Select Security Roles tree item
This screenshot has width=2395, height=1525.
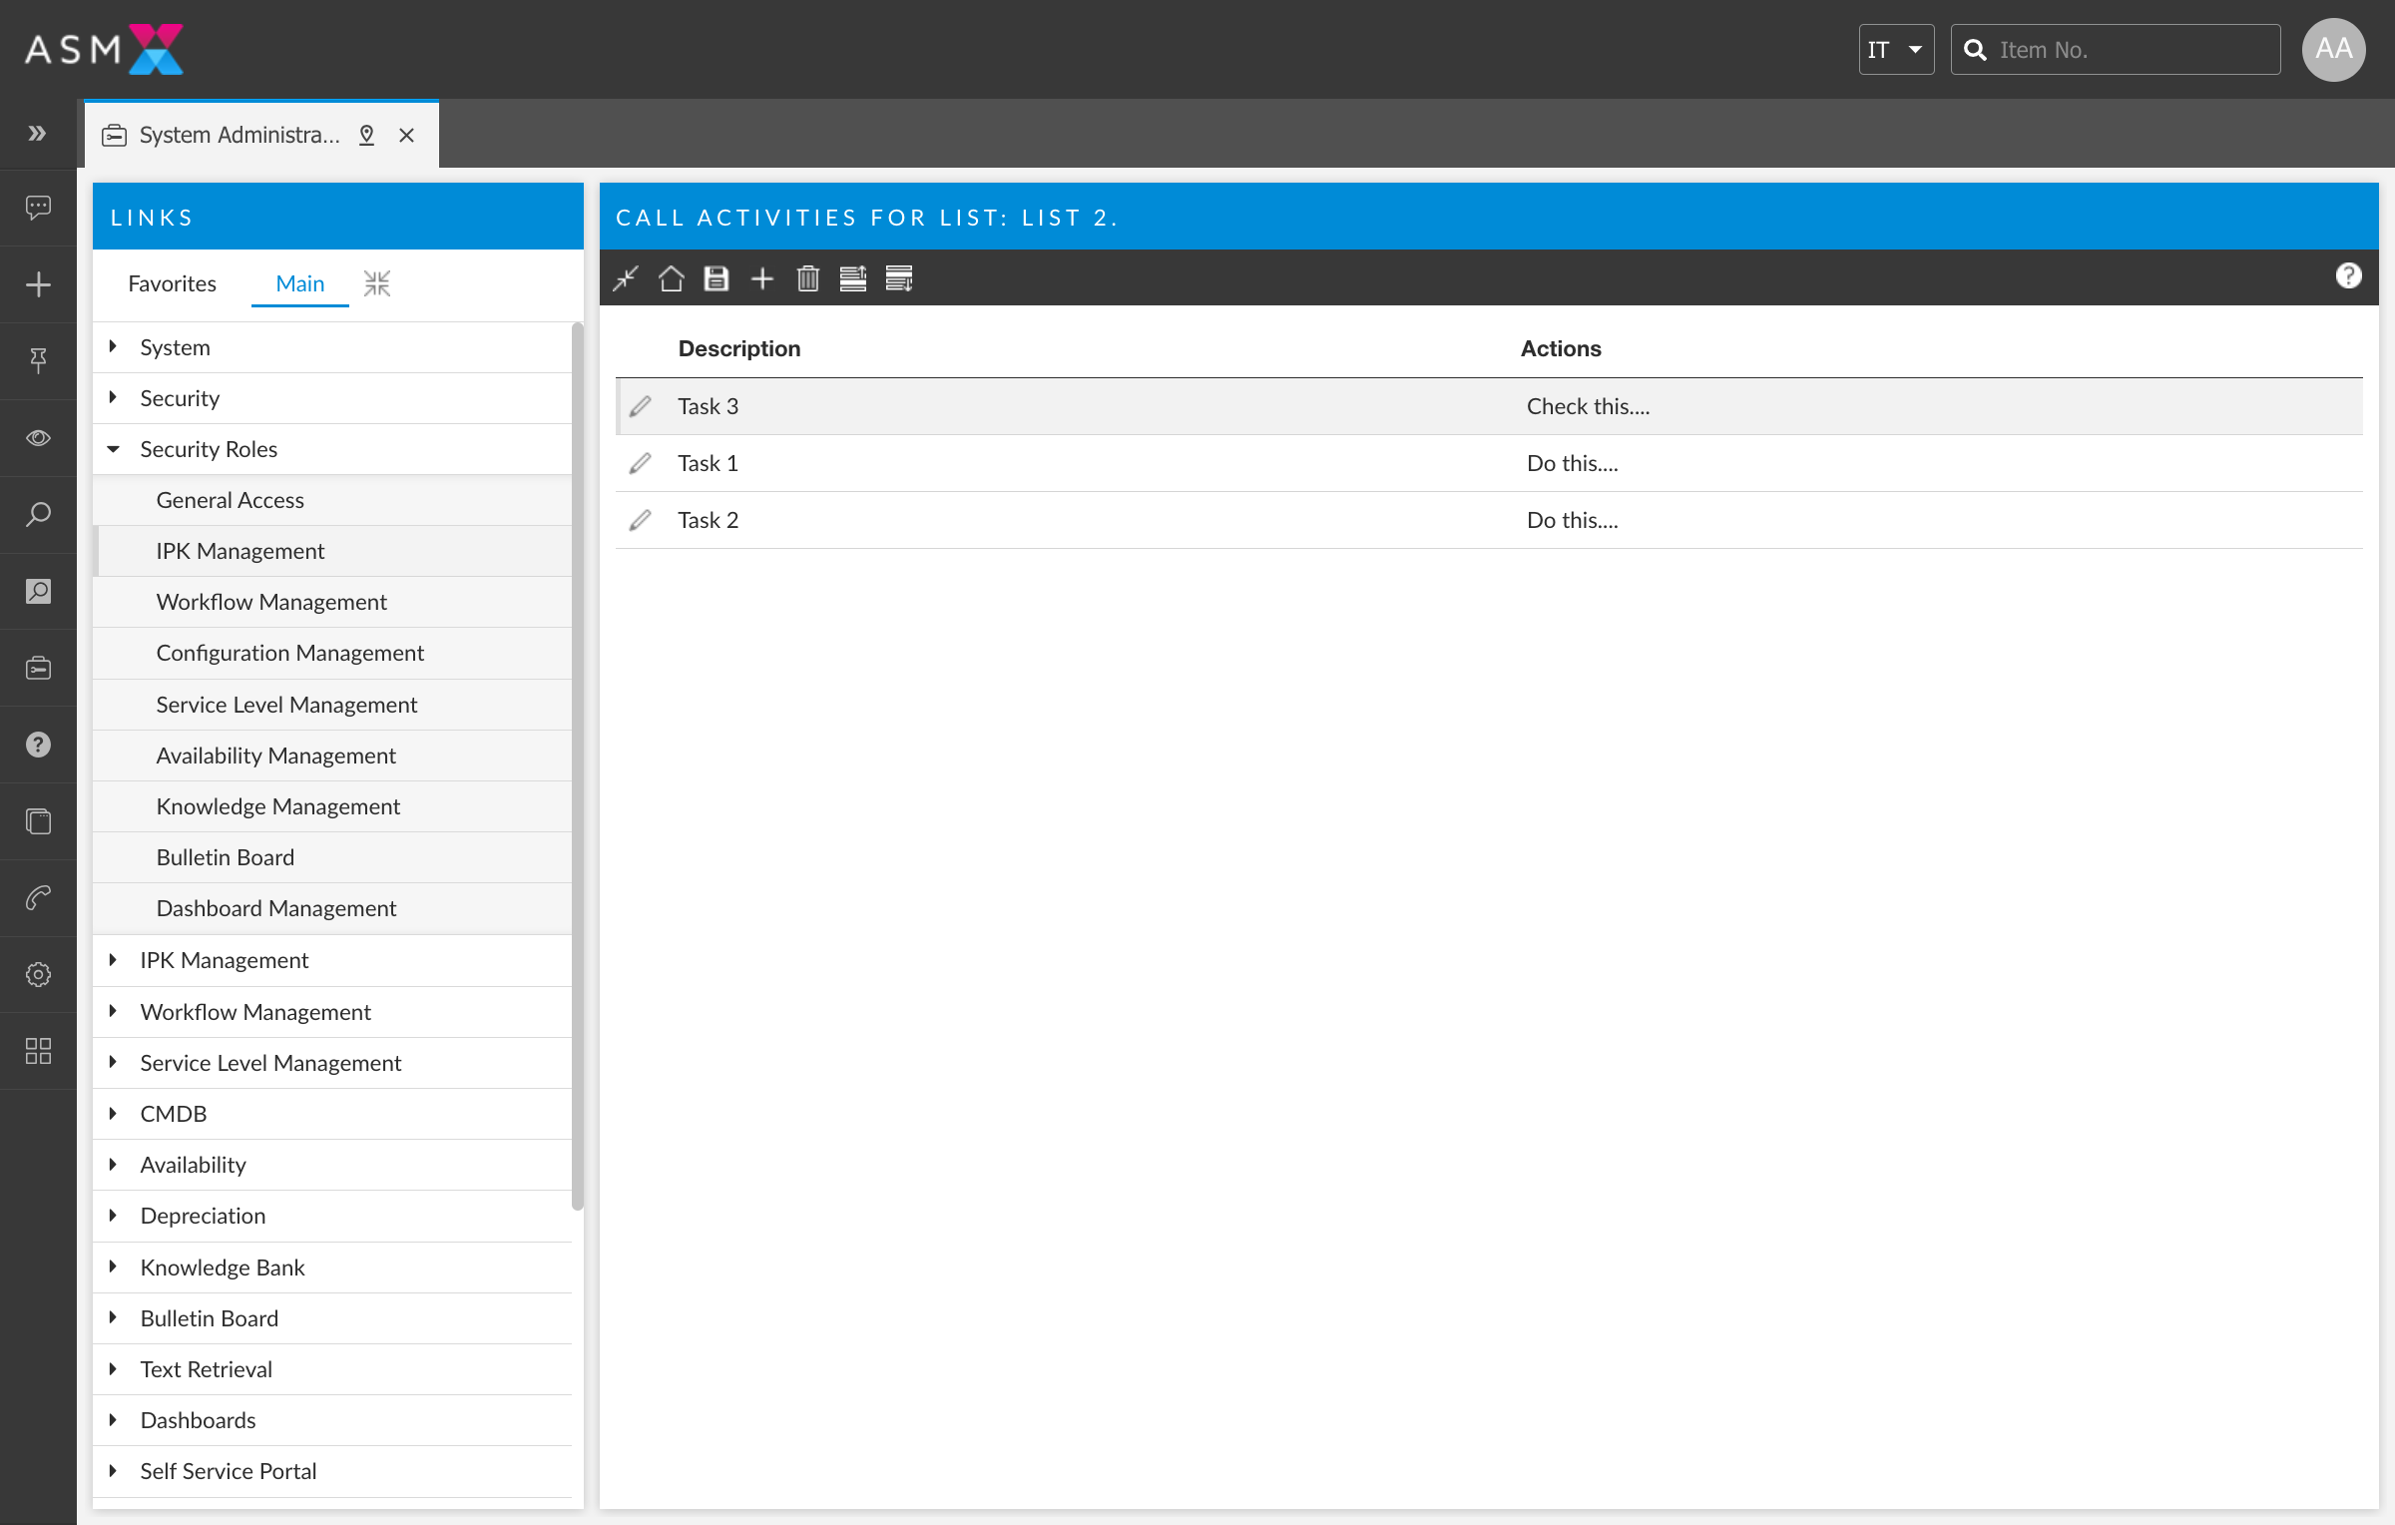click(x=208, y=448)
